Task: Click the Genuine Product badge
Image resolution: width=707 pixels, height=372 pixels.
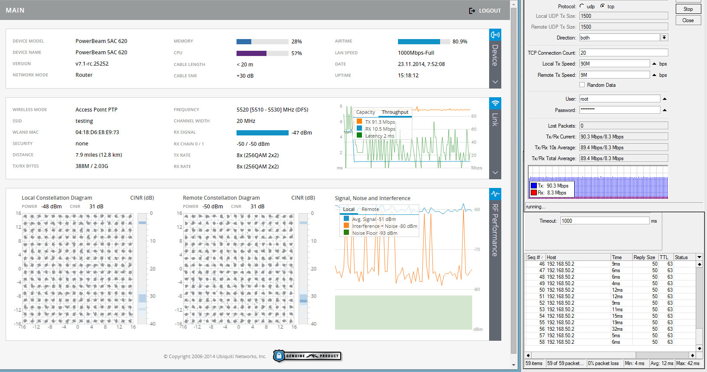Action: (307, 356)
